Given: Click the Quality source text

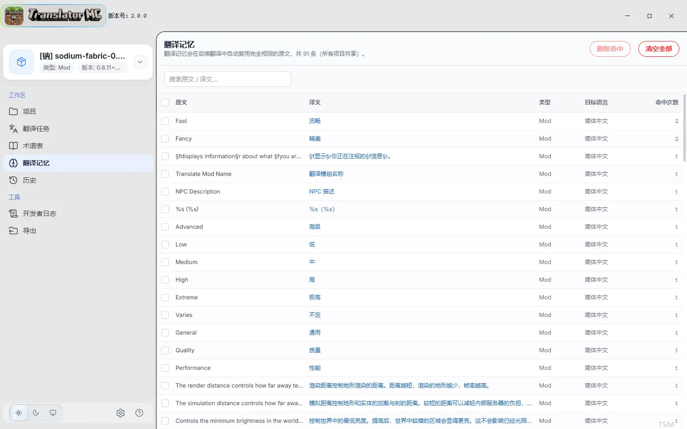Looking at the screenshot, I should point(185,350).
